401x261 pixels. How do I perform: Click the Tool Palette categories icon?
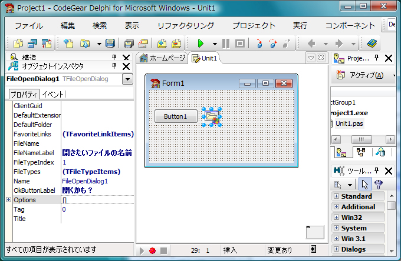click(338, 185)
